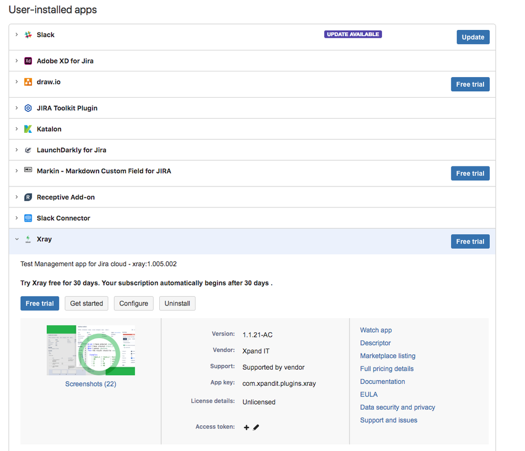Expand the JIRA Toolkit Plugin row
Image resolution: width=525 pixels, height=451 pixels.
coord(16,108)
